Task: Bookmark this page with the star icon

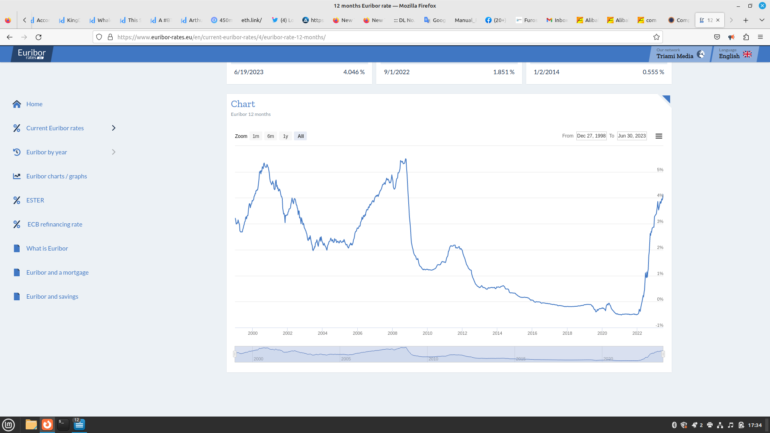Action: (x=656, y=37)
